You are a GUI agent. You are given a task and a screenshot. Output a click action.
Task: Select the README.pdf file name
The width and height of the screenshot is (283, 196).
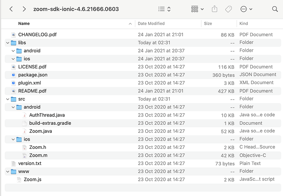(32, 91)
